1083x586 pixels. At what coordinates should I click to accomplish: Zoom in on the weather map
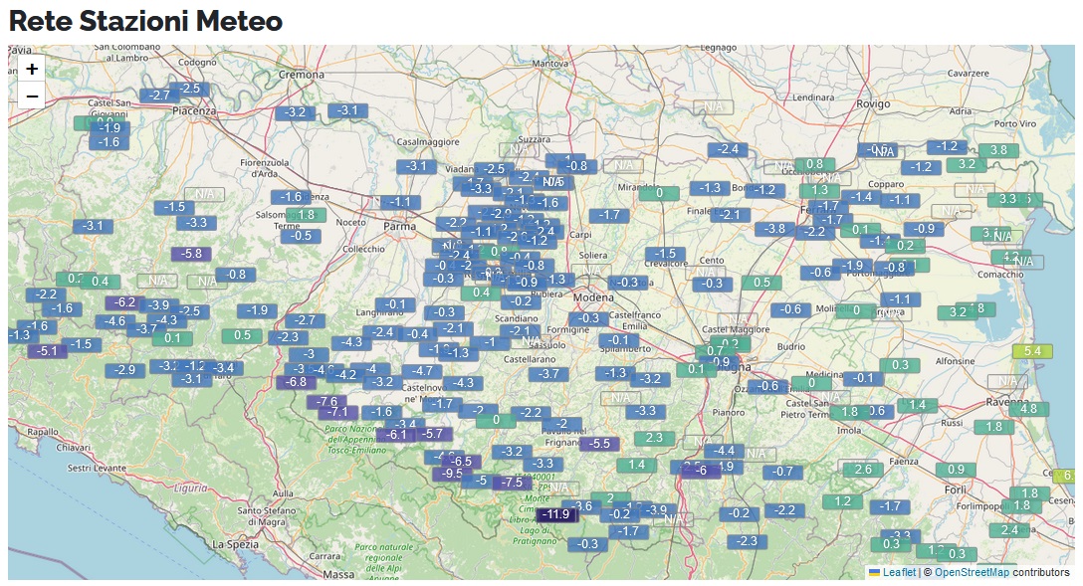pyautogui.click(x=32, y=69)
